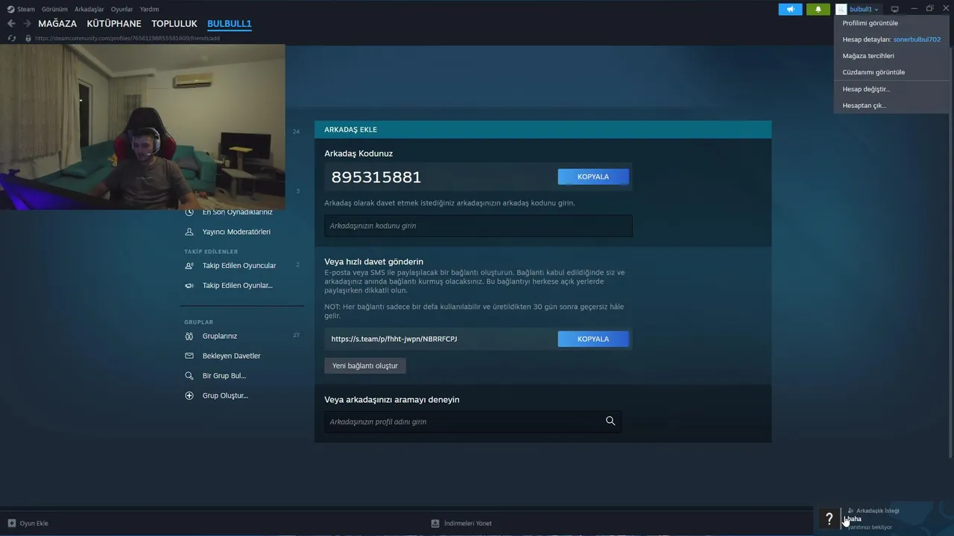Image resolution: width=954 pixels, height=536 pixels.
Task: Open the green notifications bell
Action: tap(818, 9)
